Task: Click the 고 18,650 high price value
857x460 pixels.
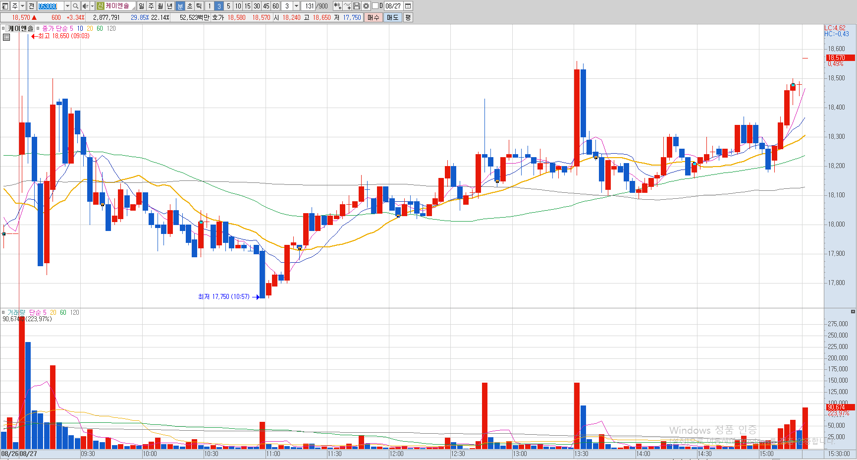Action: pyautogui.click(x=321, y=17)
